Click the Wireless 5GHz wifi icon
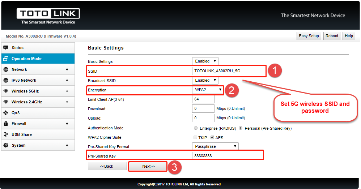The height and width of the screenshot is (189, 361). tap(6, 91)
